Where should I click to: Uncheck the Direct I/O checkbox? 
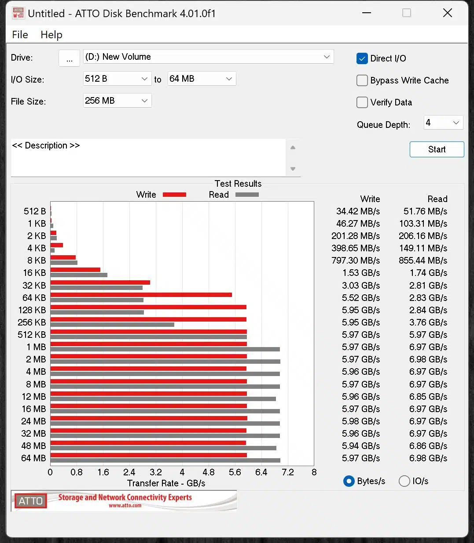pyautogui.click(x=362, y=58)
